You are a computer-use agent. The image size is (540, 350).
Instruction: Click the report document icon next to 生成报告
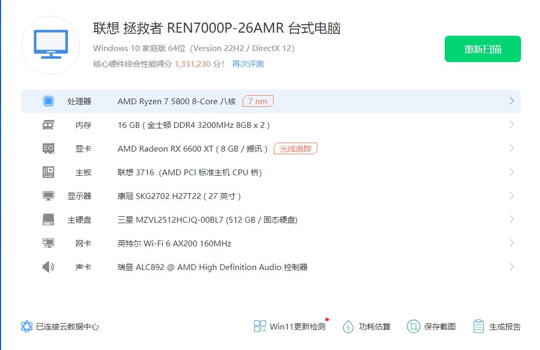[479, 326]
